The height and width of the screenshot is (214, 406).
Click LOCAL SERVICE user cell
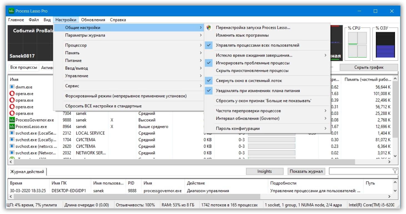click(90, 133)
